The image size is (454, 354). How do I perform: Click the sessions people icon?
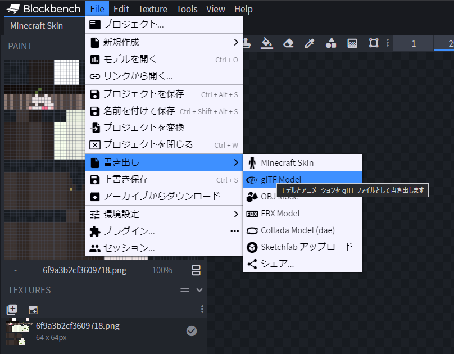tap(95, 248)
